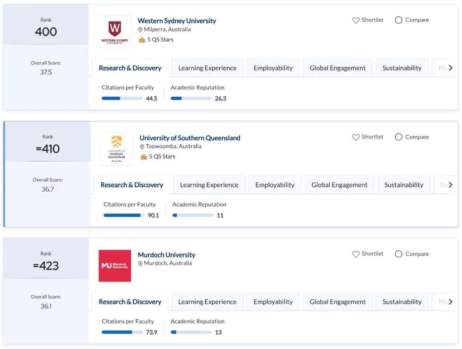Click rank number =410

point(47,149)
